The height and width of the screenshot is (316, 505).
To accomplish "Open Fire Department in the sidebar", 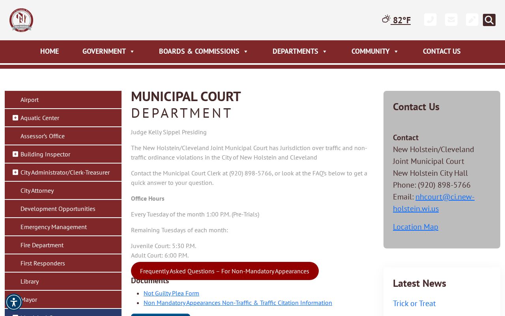I will point(63,245).
